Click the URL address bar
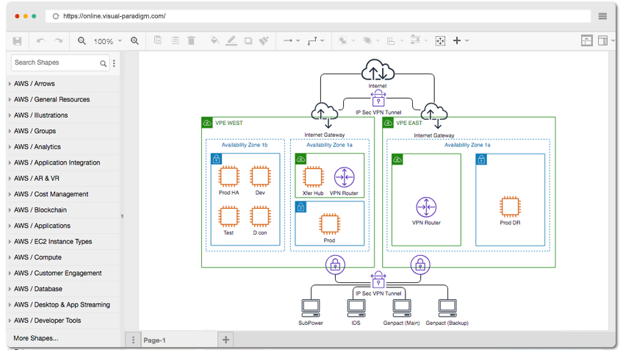 318,16
